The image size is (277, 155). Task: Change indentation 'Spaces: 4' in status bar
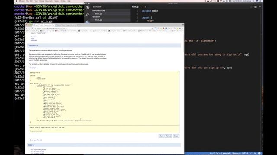[x=236, y=153]
